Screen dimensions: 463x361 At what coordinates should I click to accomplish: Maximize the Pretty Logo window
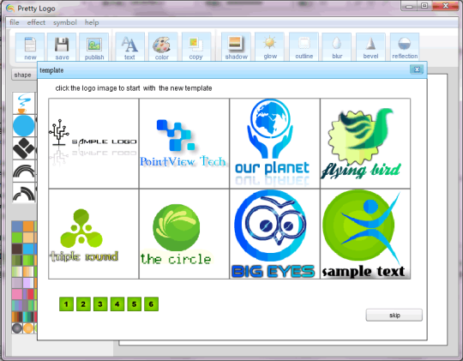424,6
